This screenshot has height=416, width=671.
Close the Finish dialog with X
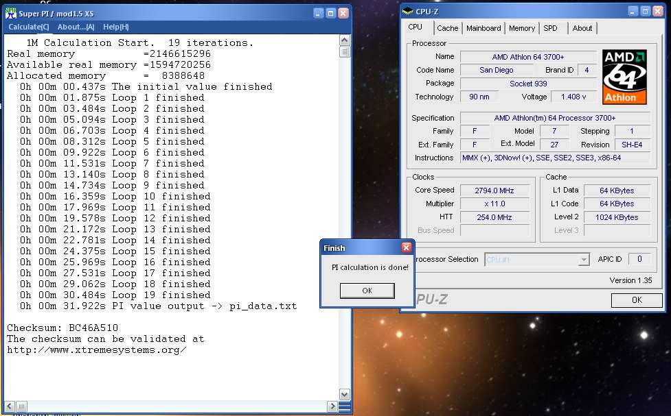click(406, 247)
